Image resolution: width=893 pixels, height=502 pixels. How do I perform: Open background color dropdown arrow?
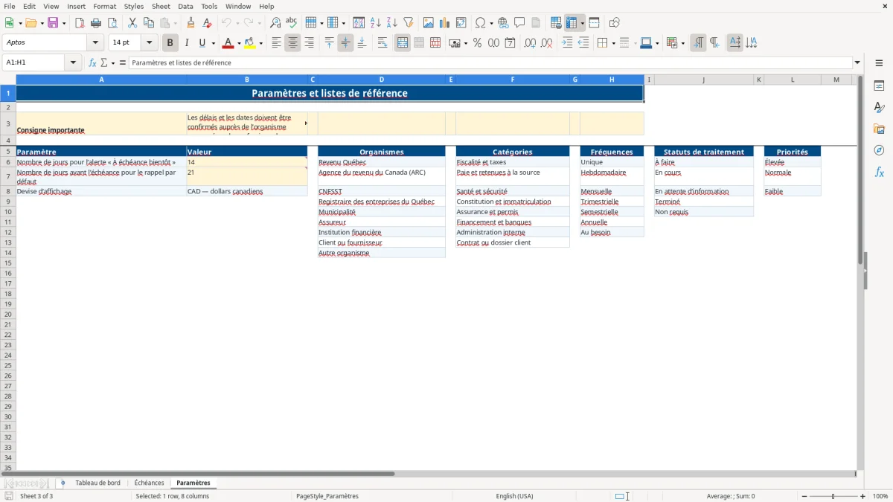click(x=260, y=43)
